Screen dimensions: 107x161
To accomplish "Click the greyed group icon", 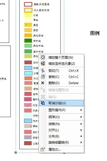I will click(43, 97).
